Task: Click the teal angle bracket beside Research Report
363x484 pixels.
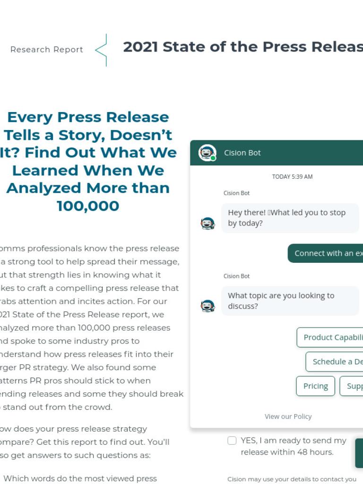Action: pyautogui.click(x=101, y=50)
